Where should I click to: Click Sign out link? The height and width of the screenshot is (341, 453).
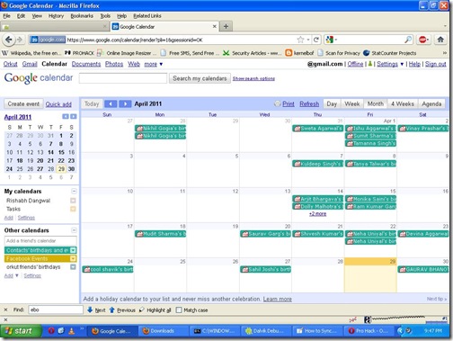[x=436, y=64]
